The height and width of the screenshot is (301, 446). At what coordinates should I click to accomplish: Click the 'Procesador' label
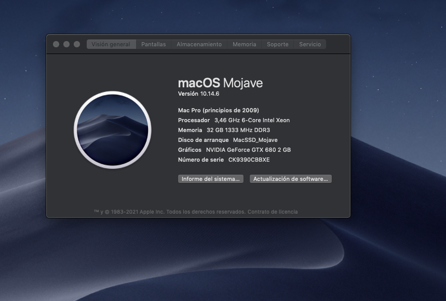click(x=194, y=120)
